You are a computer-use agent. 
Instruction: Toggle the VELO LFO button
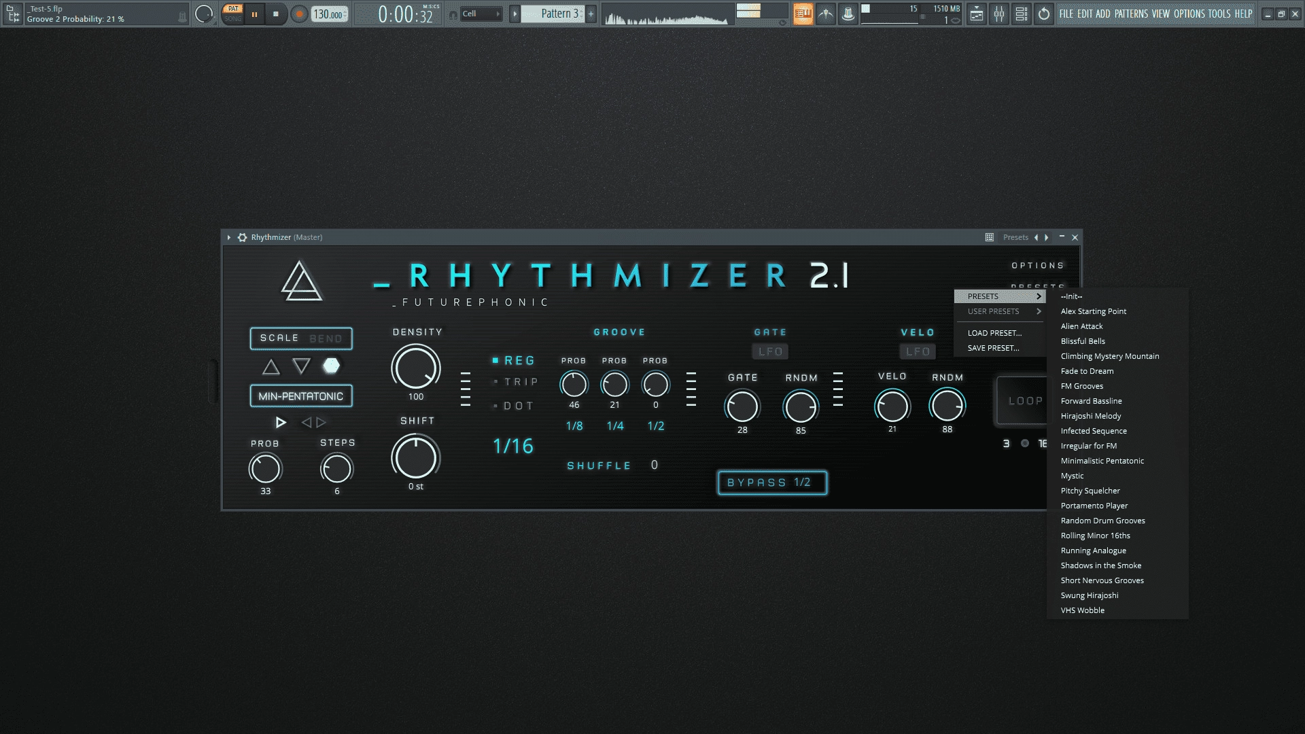point(918,351)
